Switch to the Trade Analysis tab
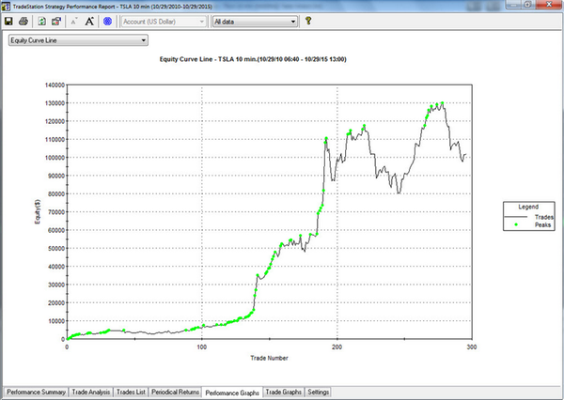 click(x=90, y=392)
